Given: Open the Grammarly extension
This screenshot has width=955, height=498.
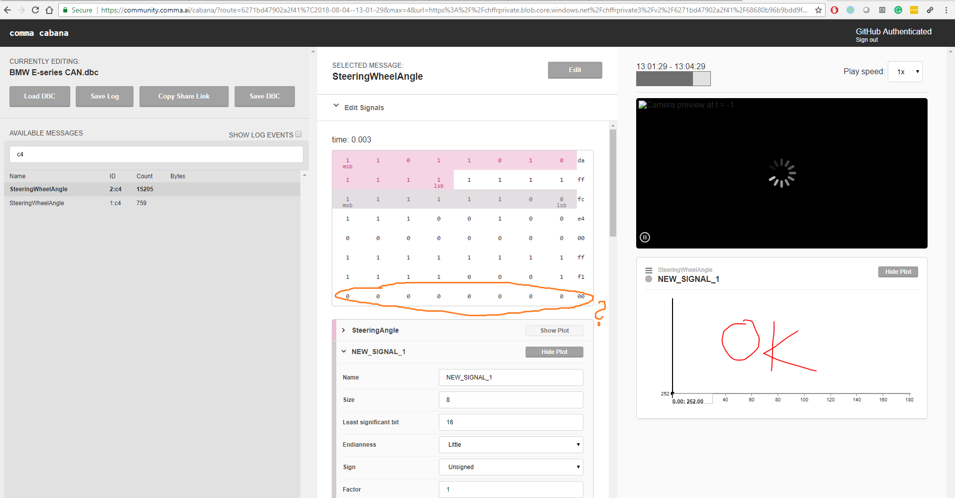Looking at the screenshot, I should coord(898,9).
